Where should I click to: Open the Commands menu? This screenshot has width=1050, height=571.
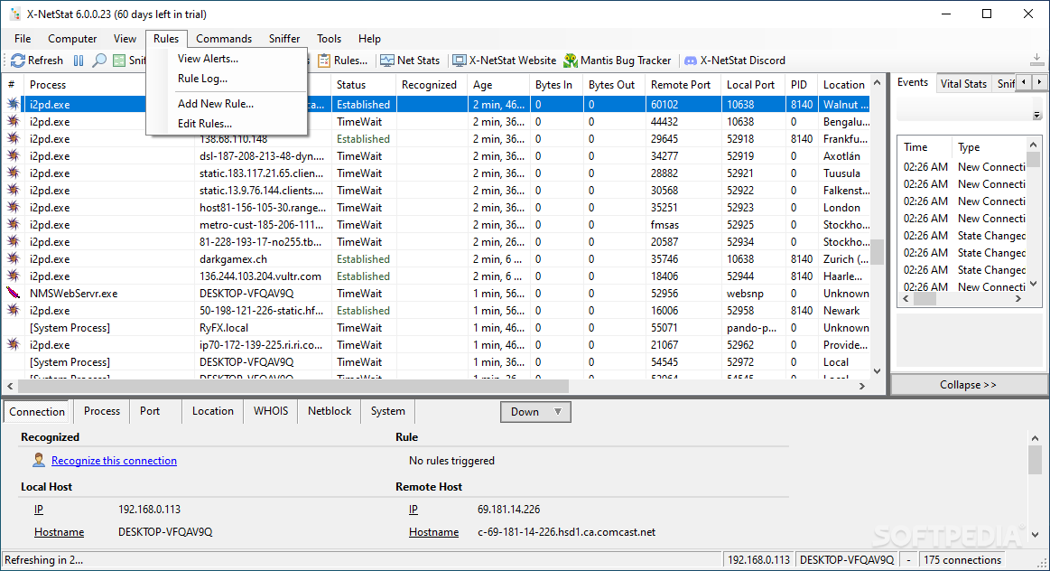224,39
